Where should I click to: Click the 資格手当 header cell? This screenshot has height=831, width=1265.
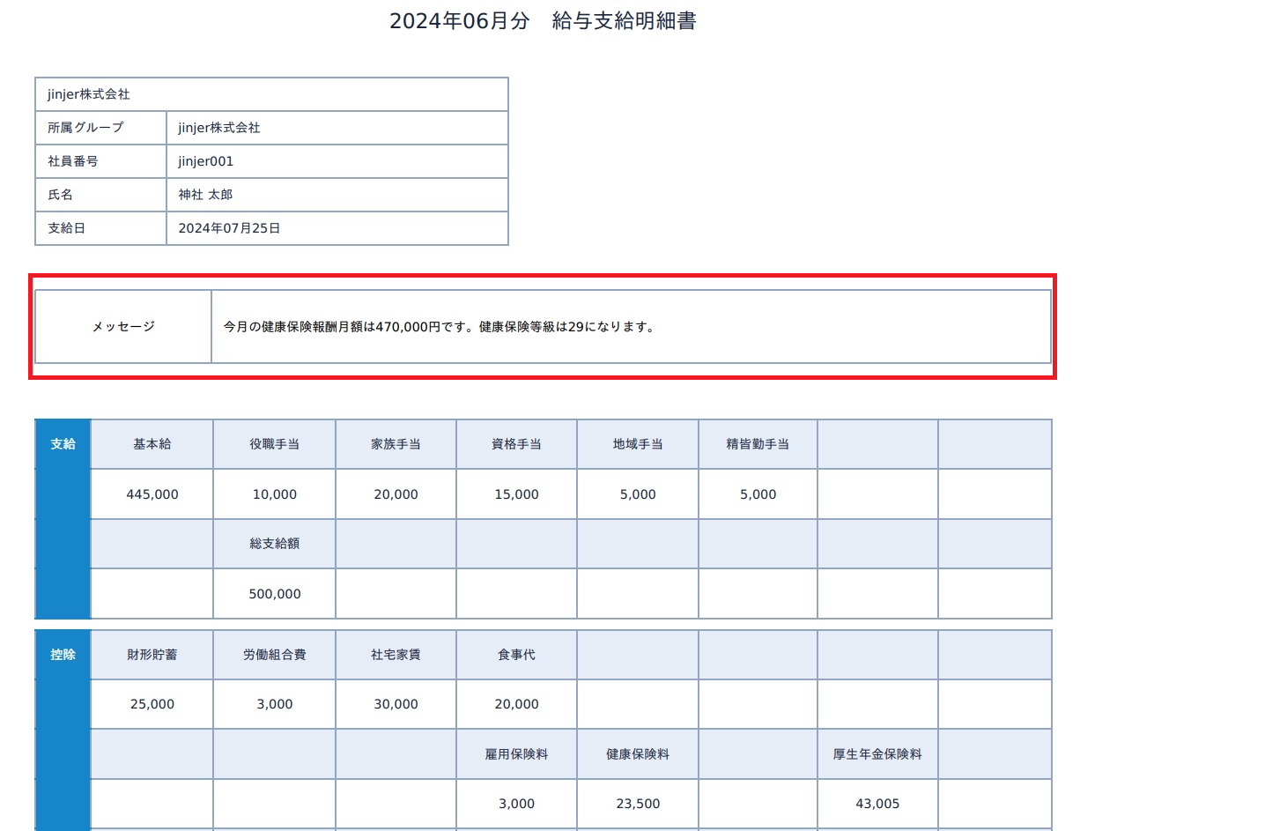tap(517, 444)
